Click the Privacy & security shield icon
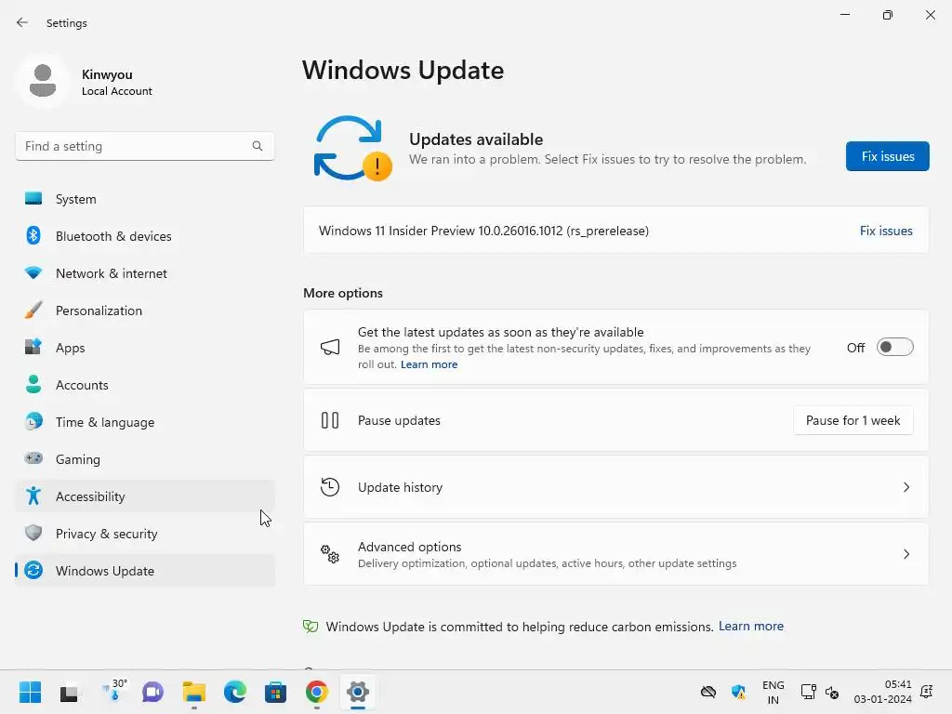952x714 pixels. [33, 533]
